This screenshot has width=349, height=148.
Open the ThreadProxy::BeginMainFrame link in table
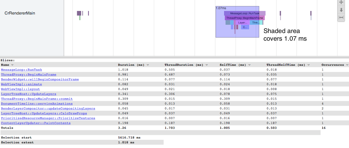coord(28,74)
